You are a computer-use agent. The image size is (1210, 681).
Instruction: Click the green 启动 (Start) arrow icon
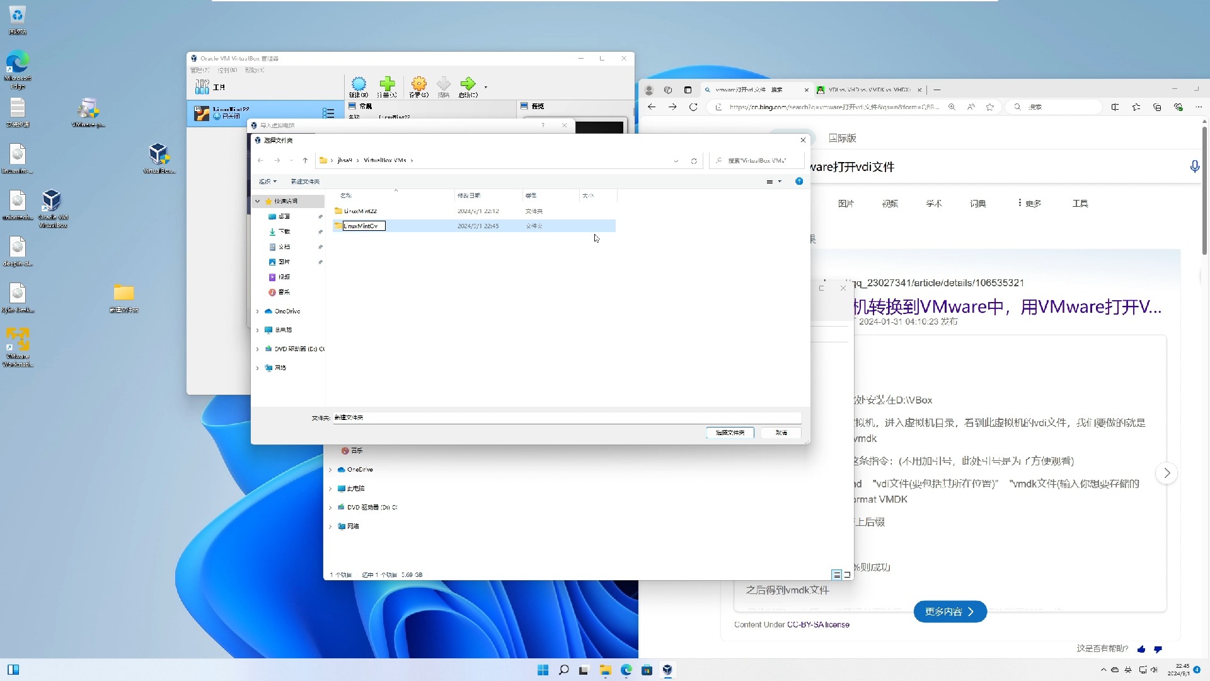click(468, 84)
